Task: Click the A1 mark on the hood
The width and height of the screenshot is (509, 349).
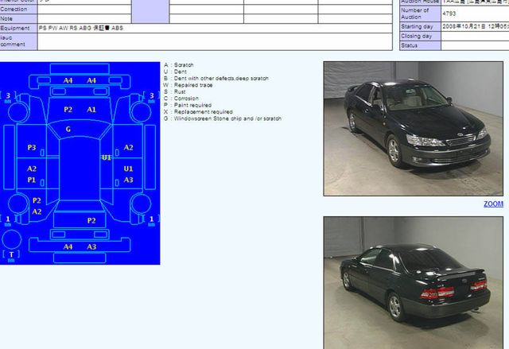Action: [91, 110]
